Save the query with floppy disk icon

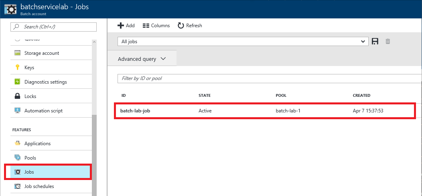375,41
